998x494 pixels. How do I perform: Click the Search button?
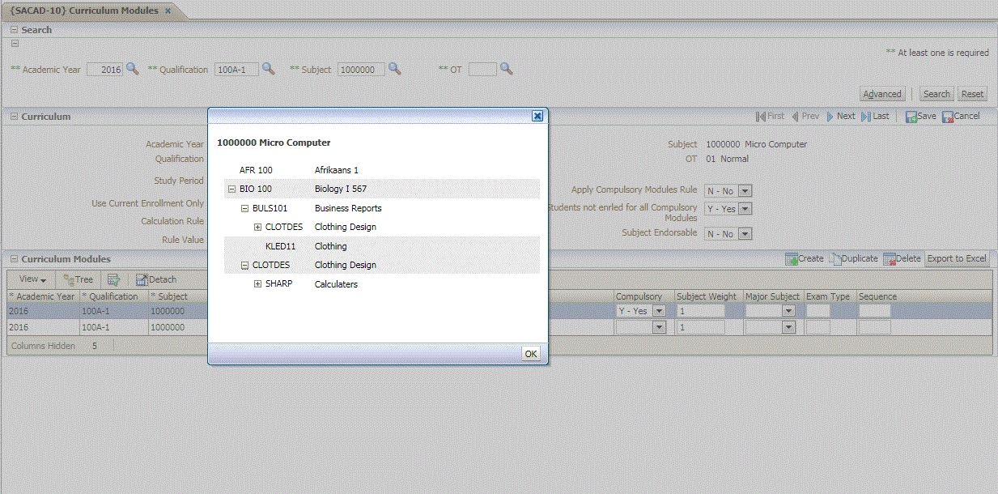pyautogui.click(x=936, y=93)
